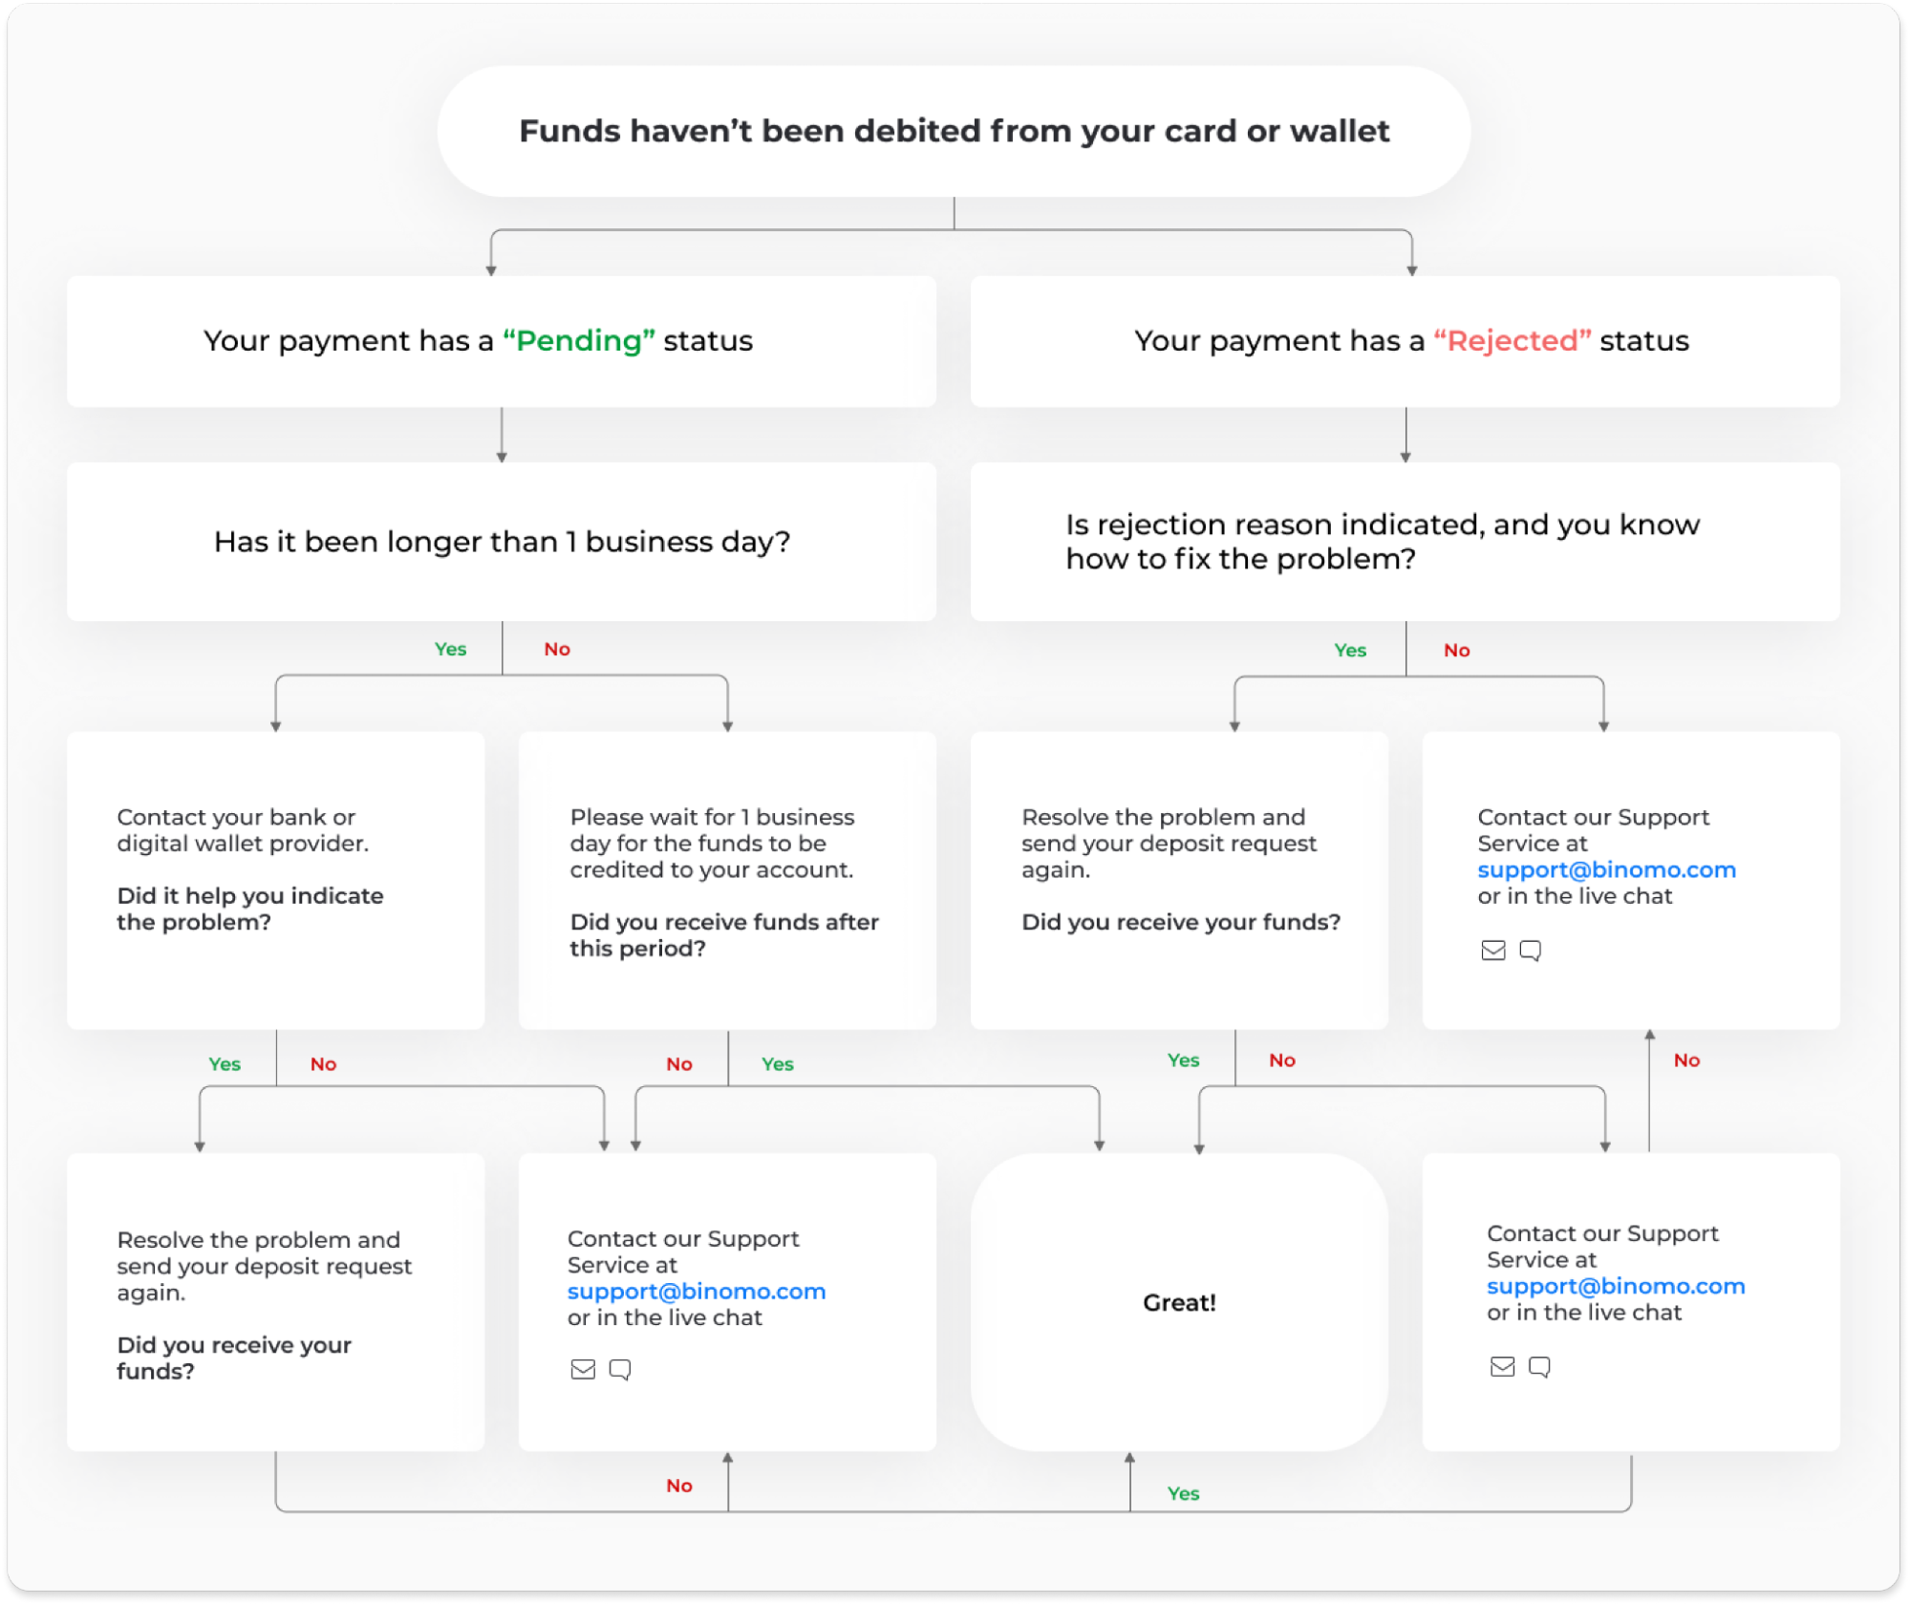Screen dimensions: 1910x1605
Task: Click chat bubble icon in bottom-middle support box
Action: point(620,1369)
